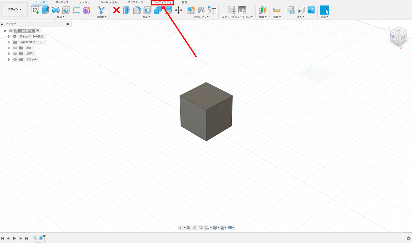This screenshot has width=412, height=243.
Task: Click the Construct offset plane icon
Action: [263, 10]
